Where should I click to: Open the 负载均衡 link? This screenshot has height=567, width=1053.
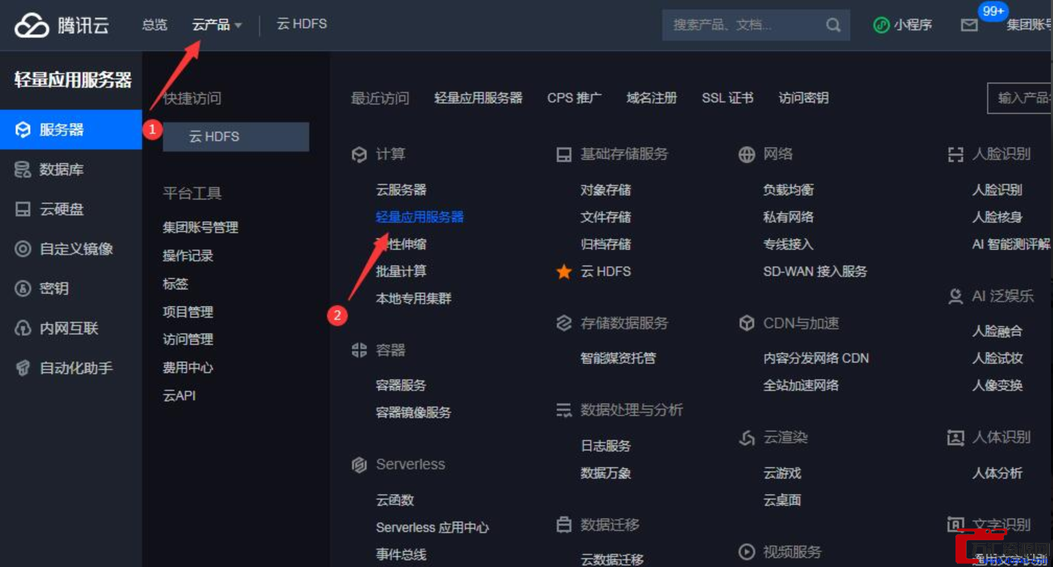coord(788,190)
